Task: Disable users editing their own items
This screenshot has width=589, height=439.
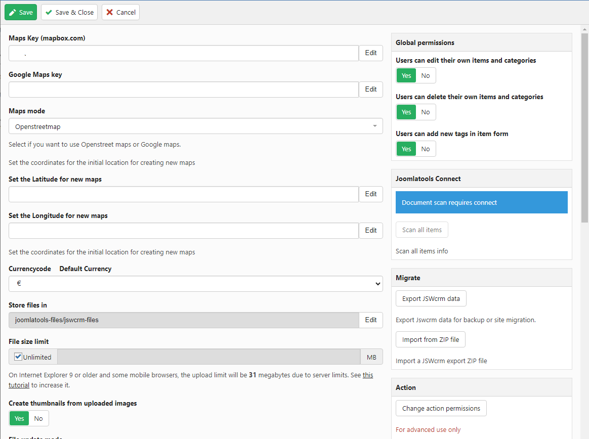Action: 425,75
